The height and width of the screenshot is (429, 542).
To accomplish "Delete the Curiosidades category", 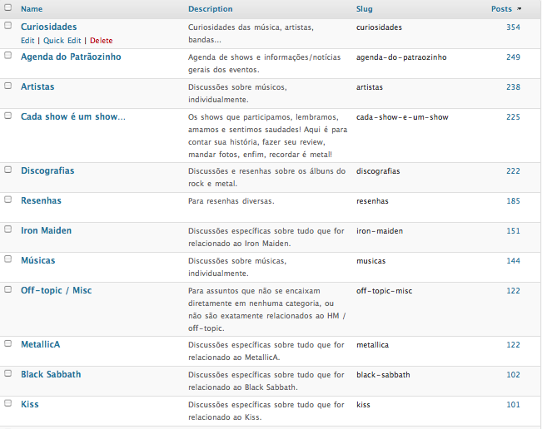I will tap(101, 40).
